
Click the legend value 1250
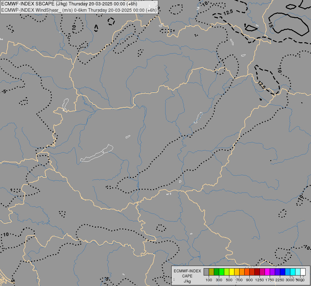coord(260,280)
